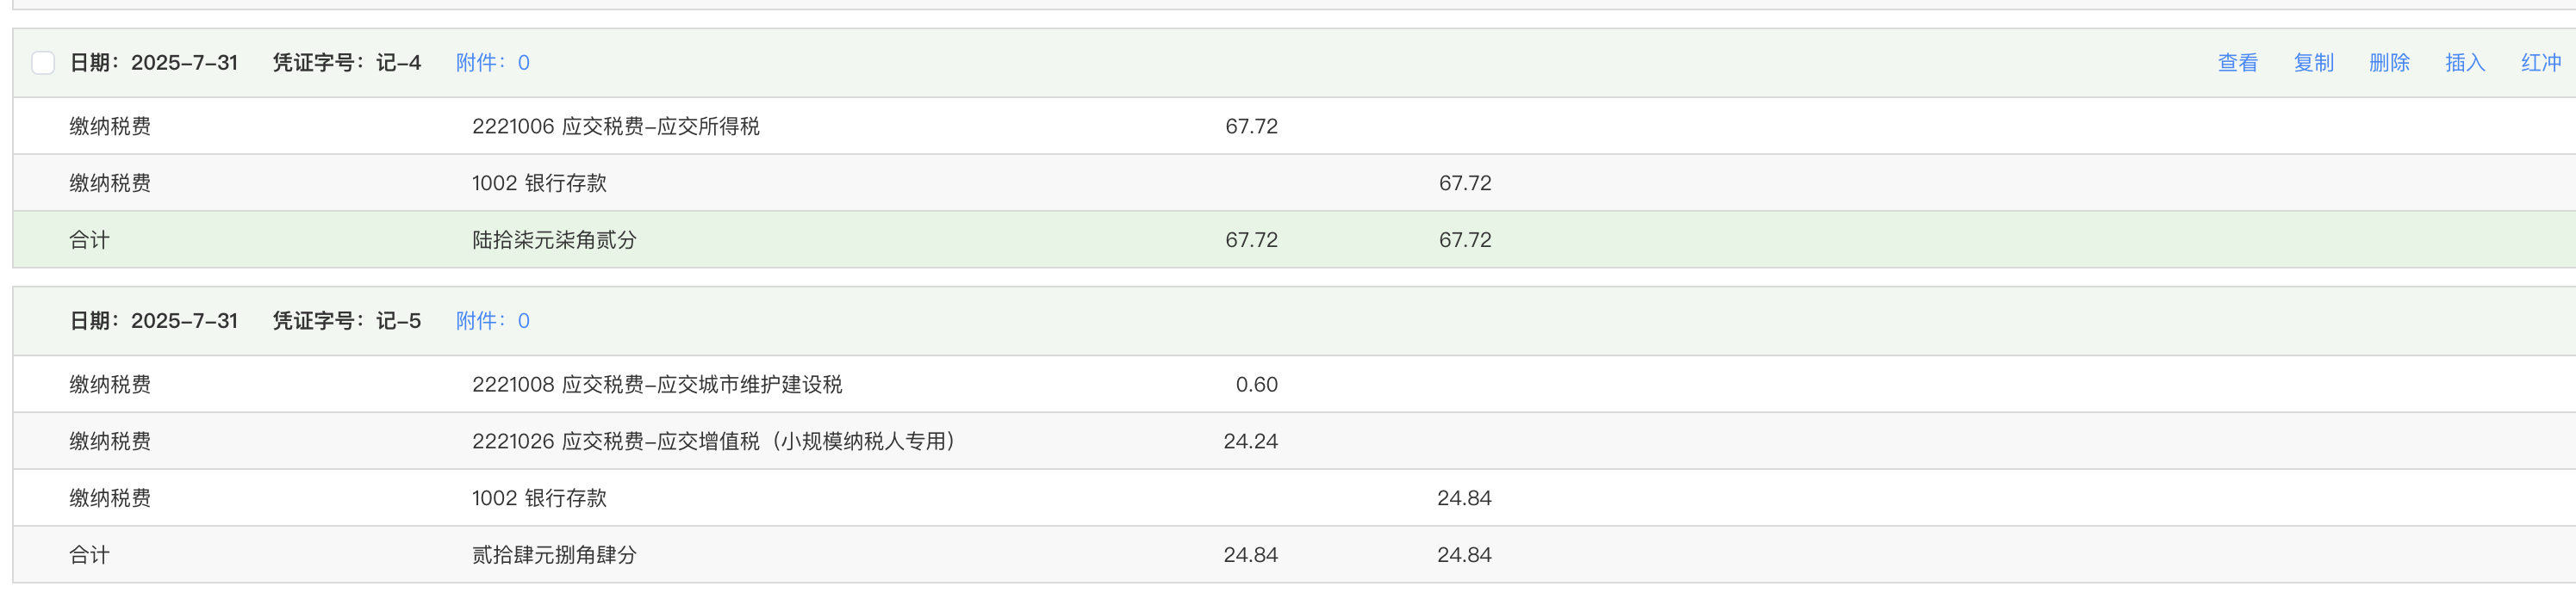Check the checkbox for voucher 记-4
The image size is (2576, 599).
(43, 63)
